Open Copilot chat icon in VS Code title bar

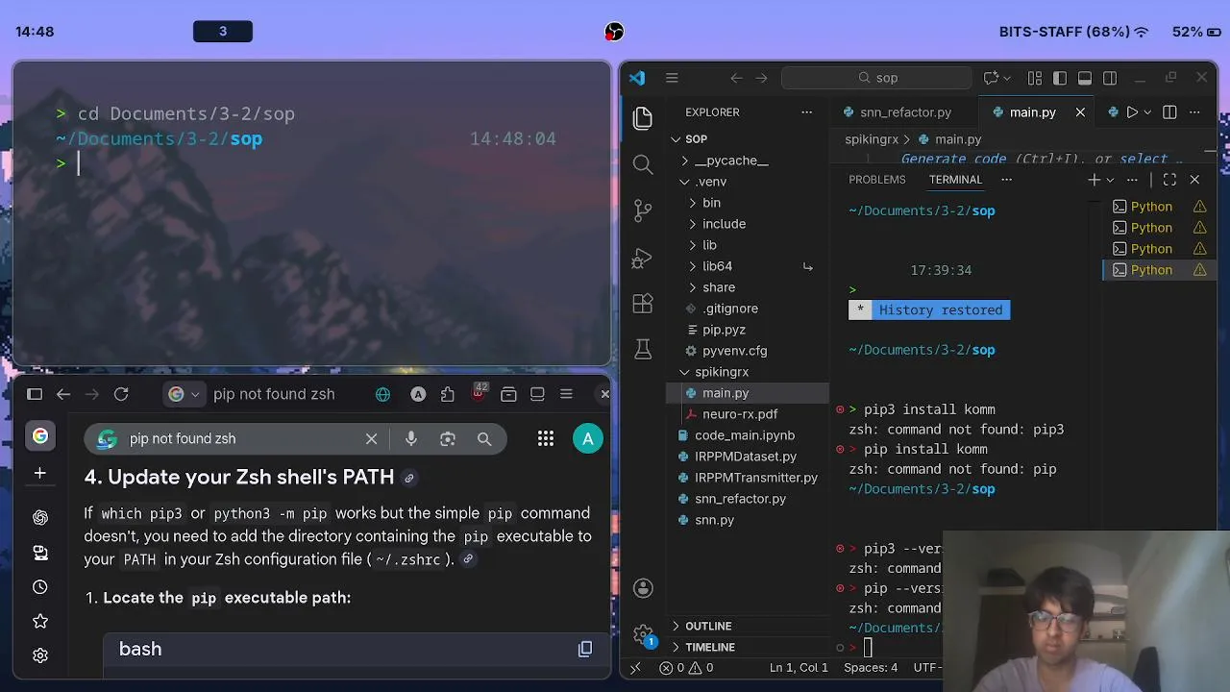[991, 78]
